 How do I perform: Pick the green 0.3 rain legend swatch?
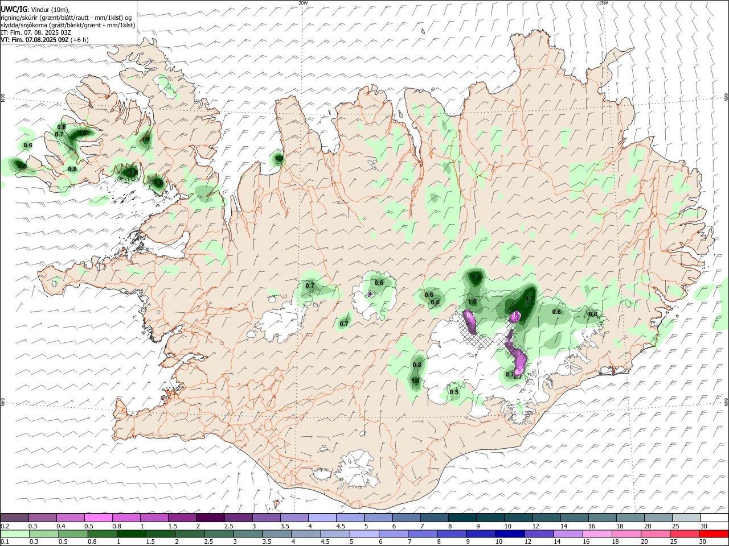tap(44, 533)
